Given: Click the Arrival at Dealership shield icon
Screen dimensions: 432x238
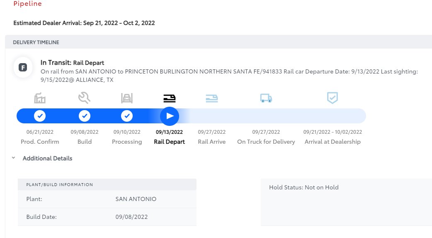Looking at the screenshot, I should tap(332, 98).
